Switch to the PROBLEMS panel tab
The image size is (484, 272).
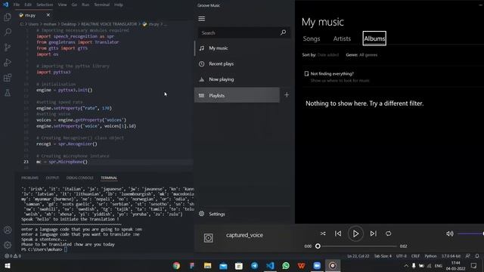pos(30,178)
